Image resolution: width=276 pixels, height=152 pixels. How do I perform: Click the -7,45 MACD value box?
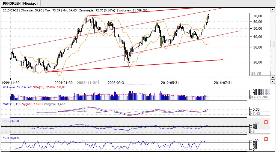coord(260,114)
